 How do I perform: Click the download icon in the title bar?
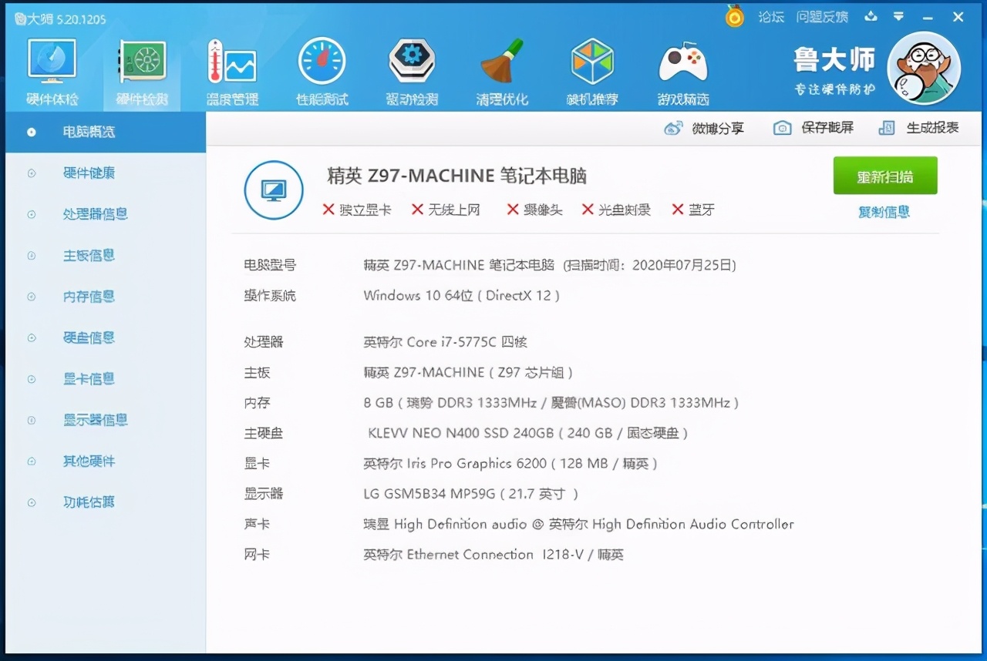[871, 16]
